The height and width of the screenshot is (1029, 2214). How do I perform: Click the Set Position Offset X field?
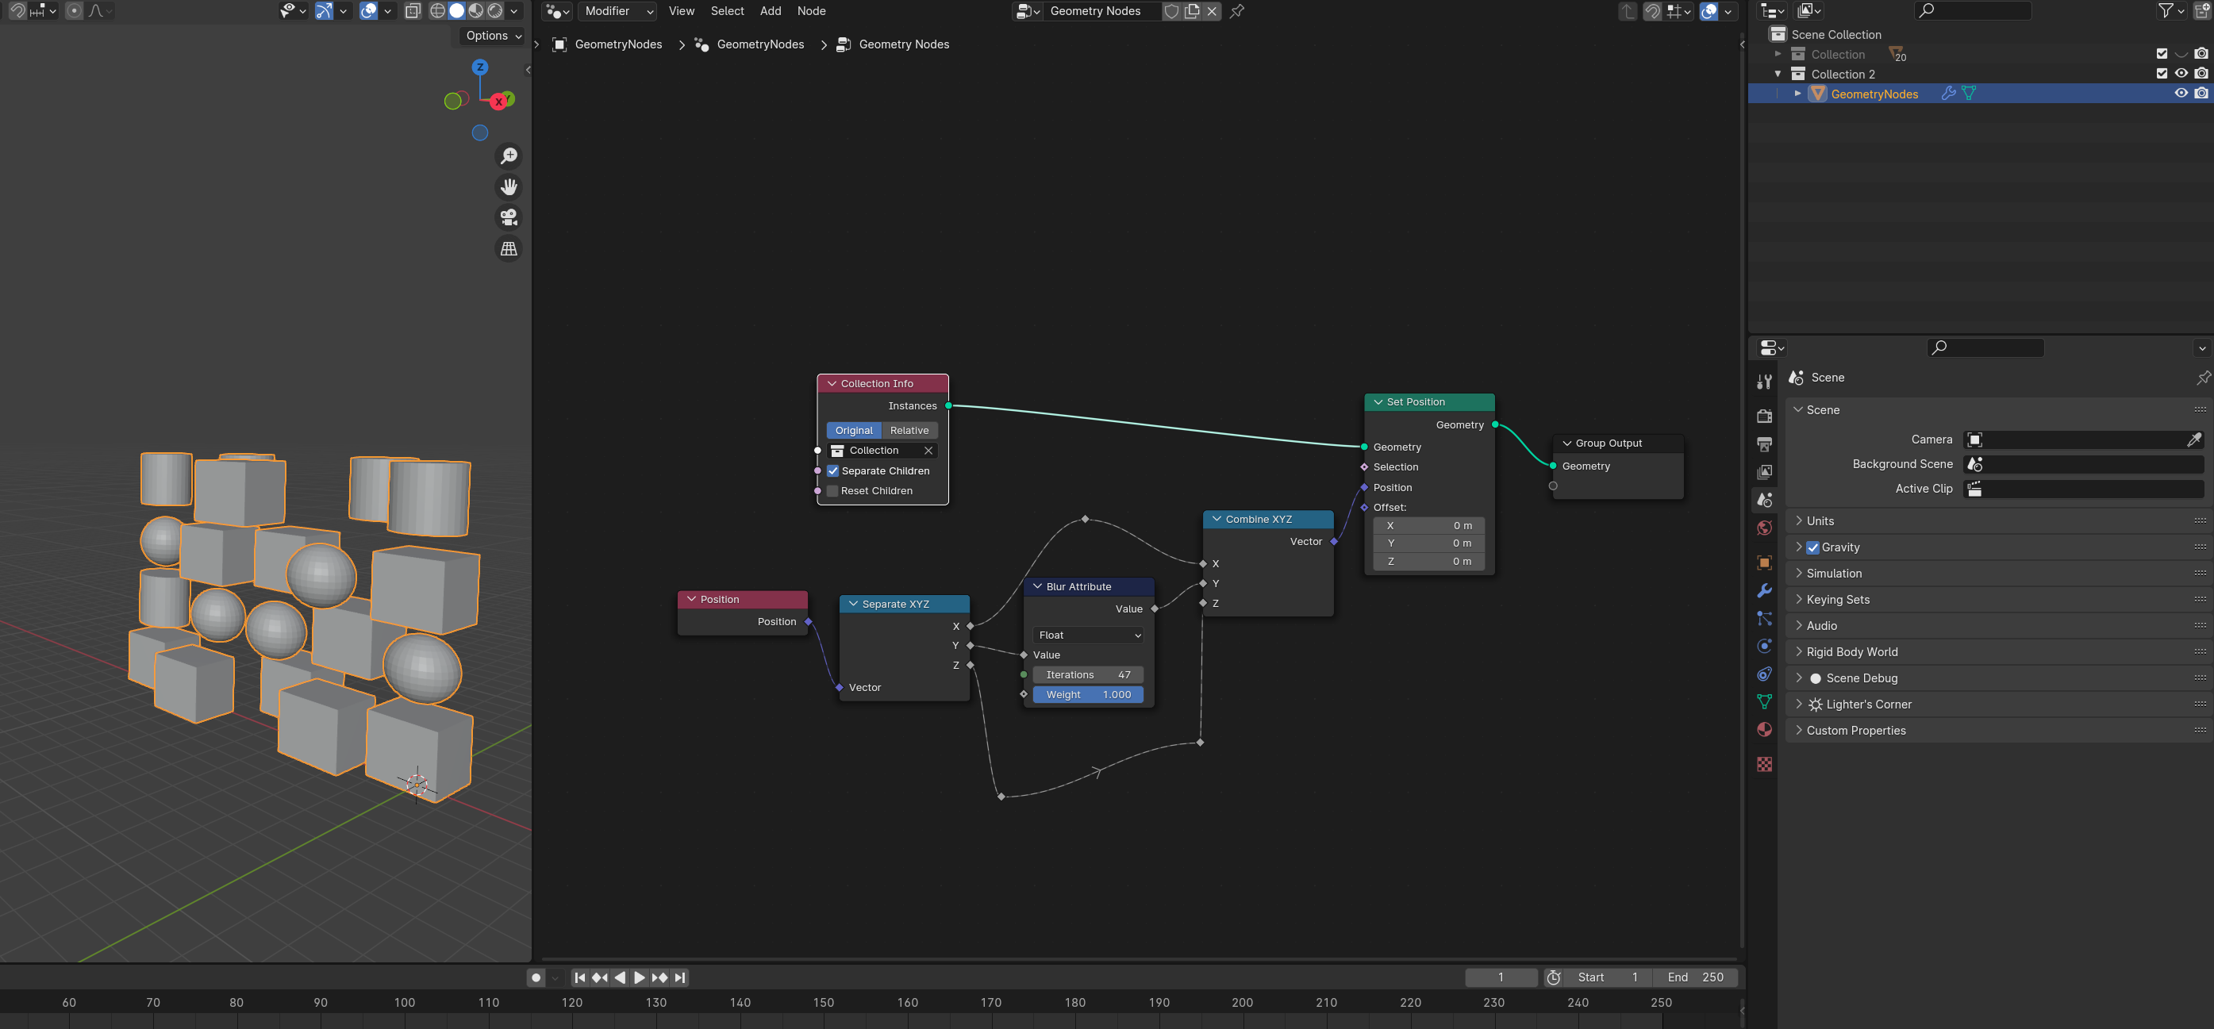(1428, 526)
